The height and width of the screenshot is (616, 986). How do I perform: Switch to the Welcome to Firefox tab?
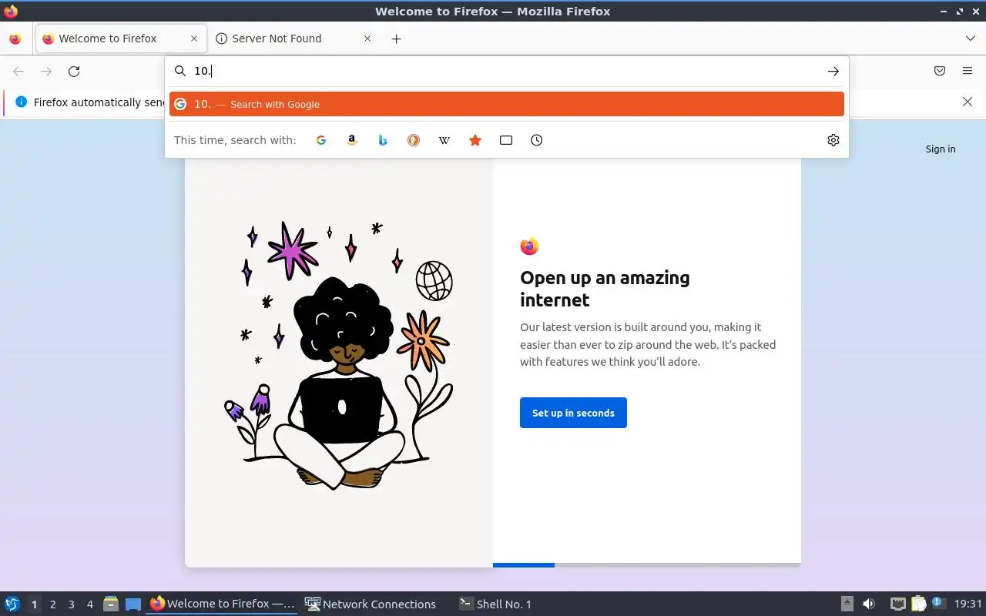[121, 38]
